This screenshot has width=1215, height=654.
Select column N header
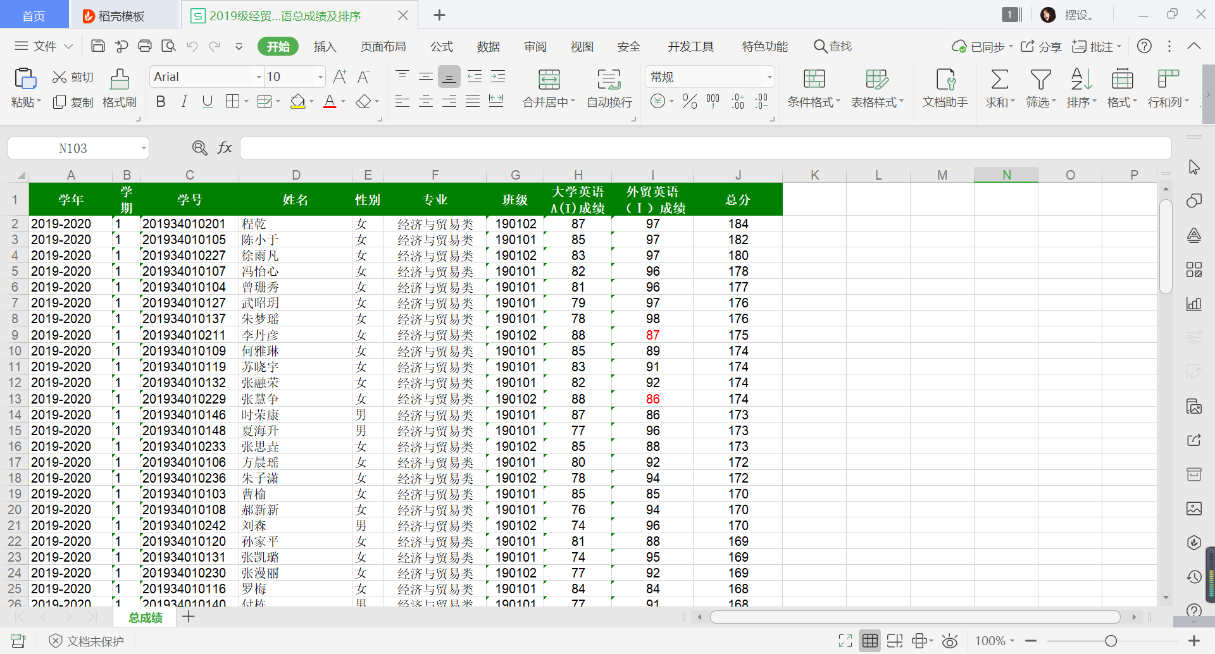click(x=1006, y=175)
